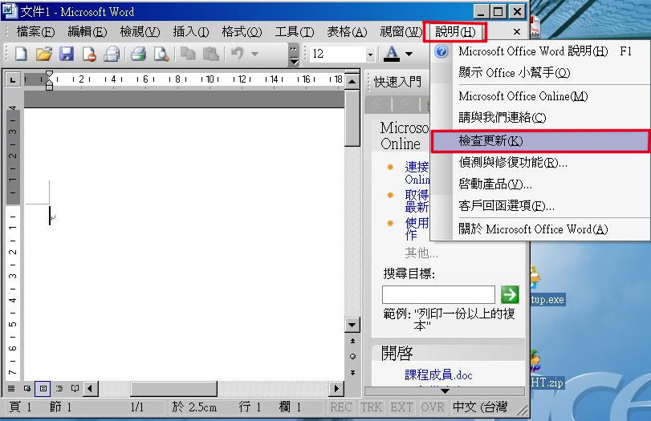The height and width of the screenshot is (421, 651).
Task: Switch to Reading Layout view icon
Action: tap(75, 389)
